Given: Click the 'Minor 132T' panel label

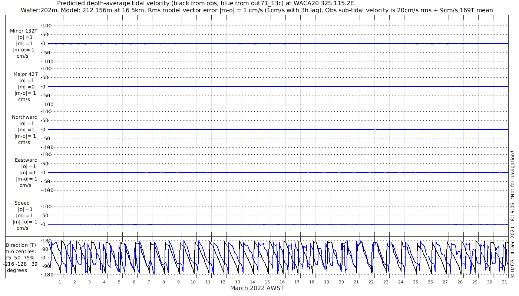Looking at the screenshot, I should (x=24, y=31).
